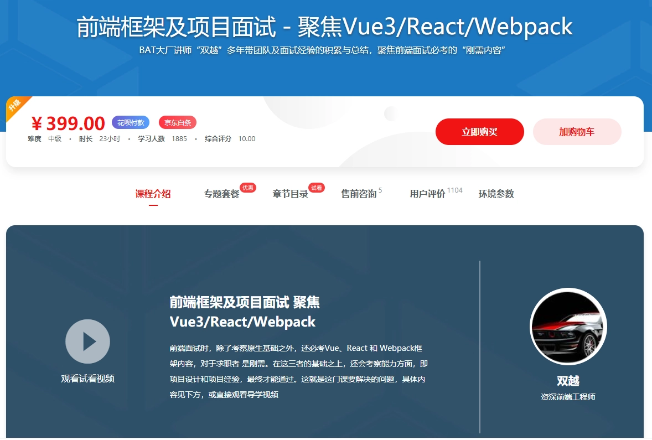
Task: Click the 京东白条 payment badge icon
Action: (177, 122)
